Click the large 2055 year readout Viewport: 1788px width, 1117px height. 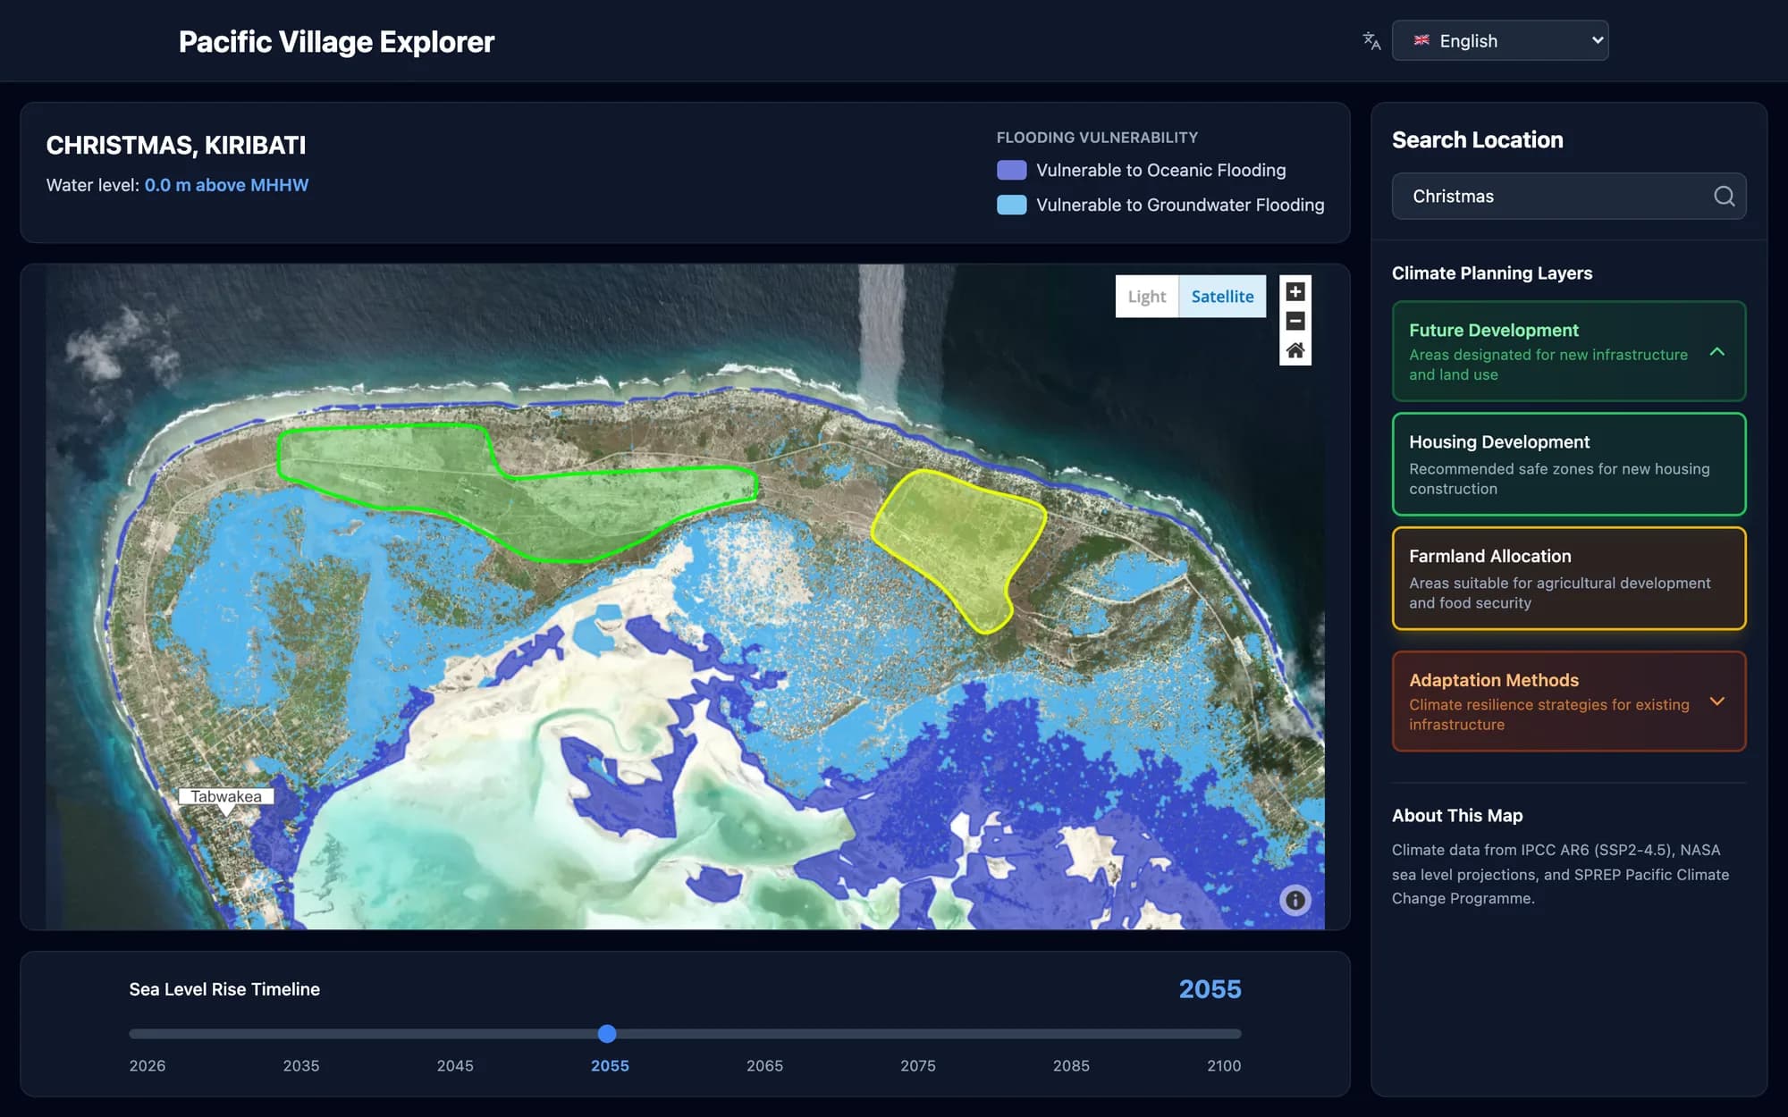tap(1210, 989)
